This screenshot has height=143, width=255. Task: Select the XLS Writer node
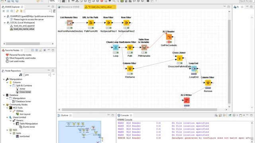[x=187, y=100]
